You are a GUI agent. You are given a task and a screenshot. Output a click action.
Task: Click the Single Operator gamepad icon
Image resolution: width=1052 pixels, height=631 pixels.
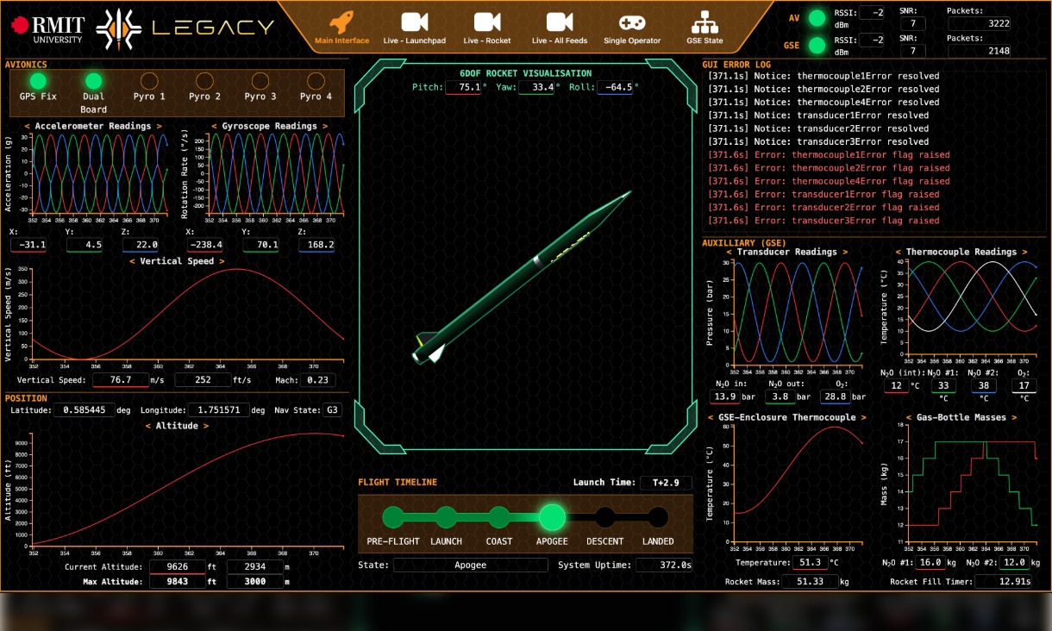coord(632,22)
